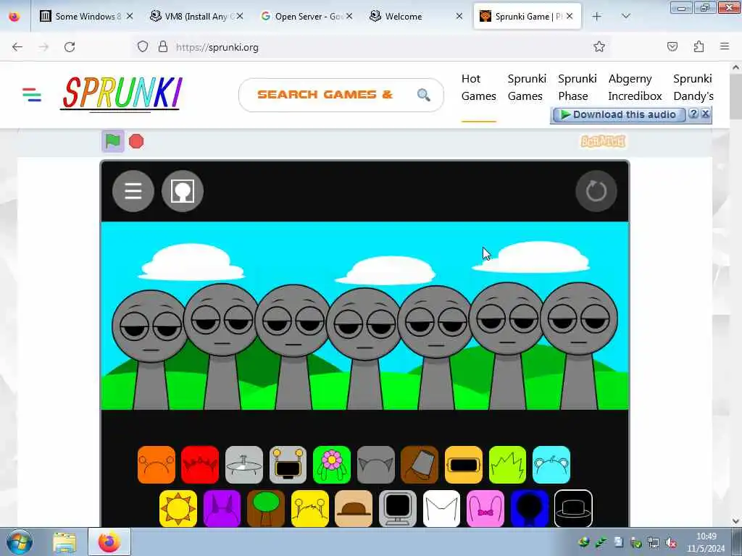The height and width of the screenshot is (556, 742).
Task: Open the Extensions puzzle icon
Action: [699, 47]
